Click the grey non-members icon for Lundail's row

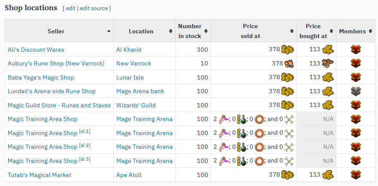coord(355,91)
